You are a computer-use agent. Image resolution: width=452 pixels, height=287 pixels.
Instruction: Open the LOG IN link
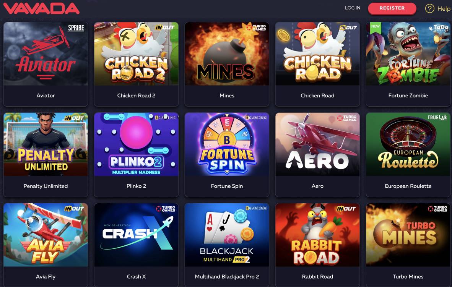(x=353, y=8)
